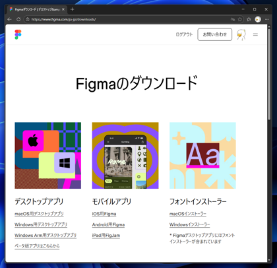Viewport: 277px width, 268px height.
Task: Click the desktop app artwork thumbnail
Action: (x=48, y=156)
